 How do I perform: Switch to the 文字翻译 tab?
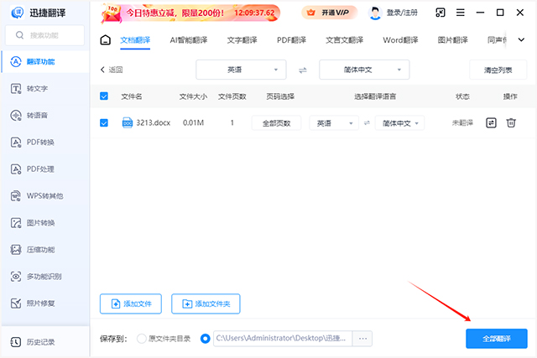coord(242,40)
